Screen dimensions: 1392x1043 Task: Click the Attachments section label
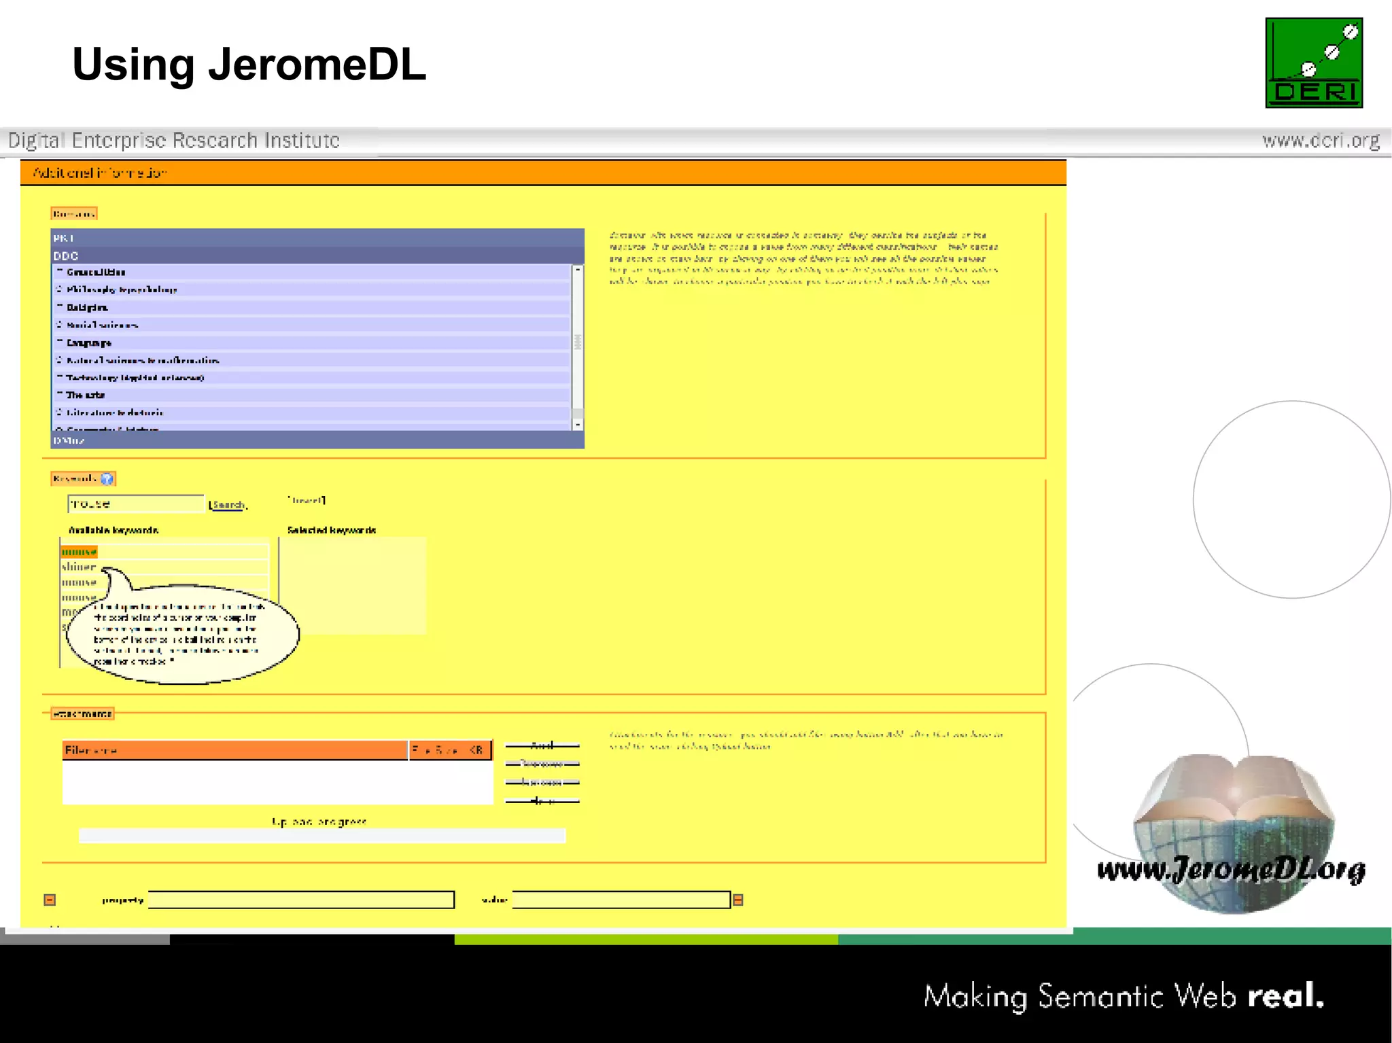82,713
